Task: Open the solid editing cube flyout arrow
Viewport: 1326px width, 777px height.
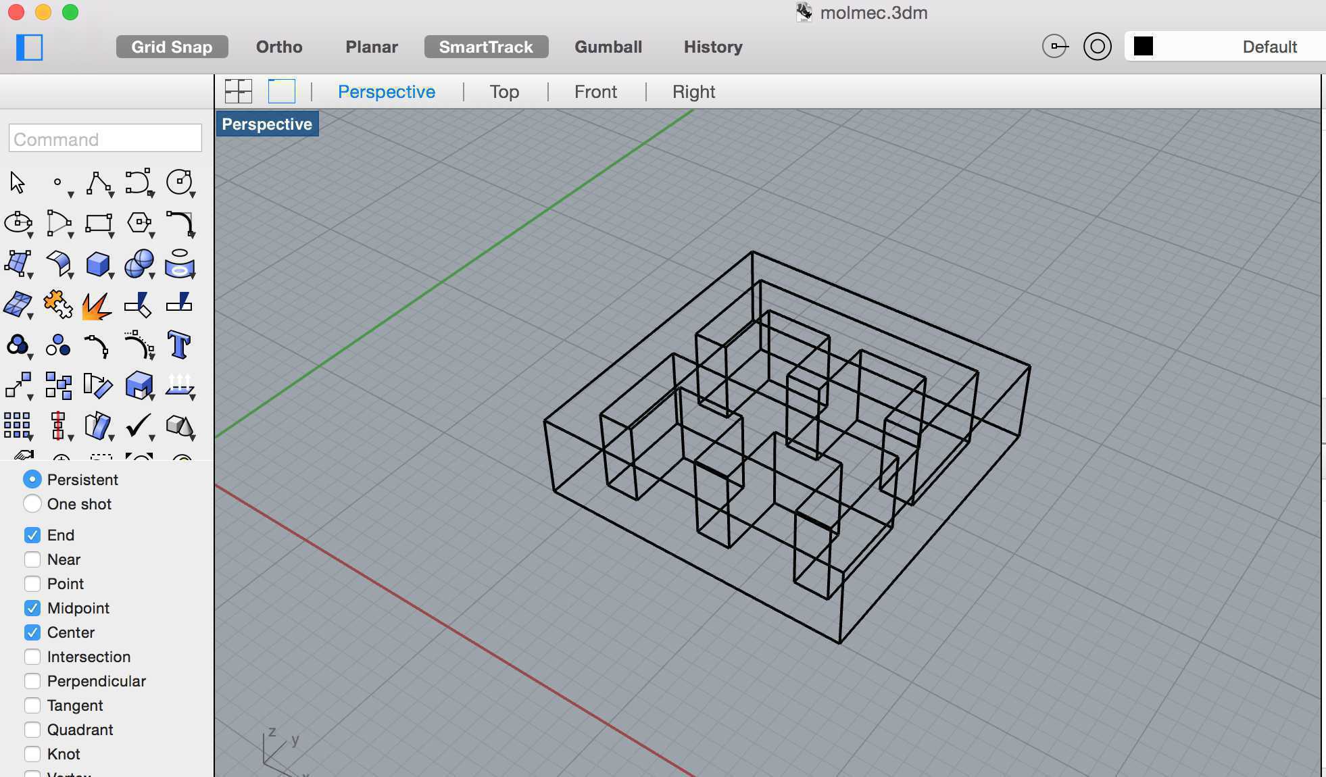Action: click(151, 398)
